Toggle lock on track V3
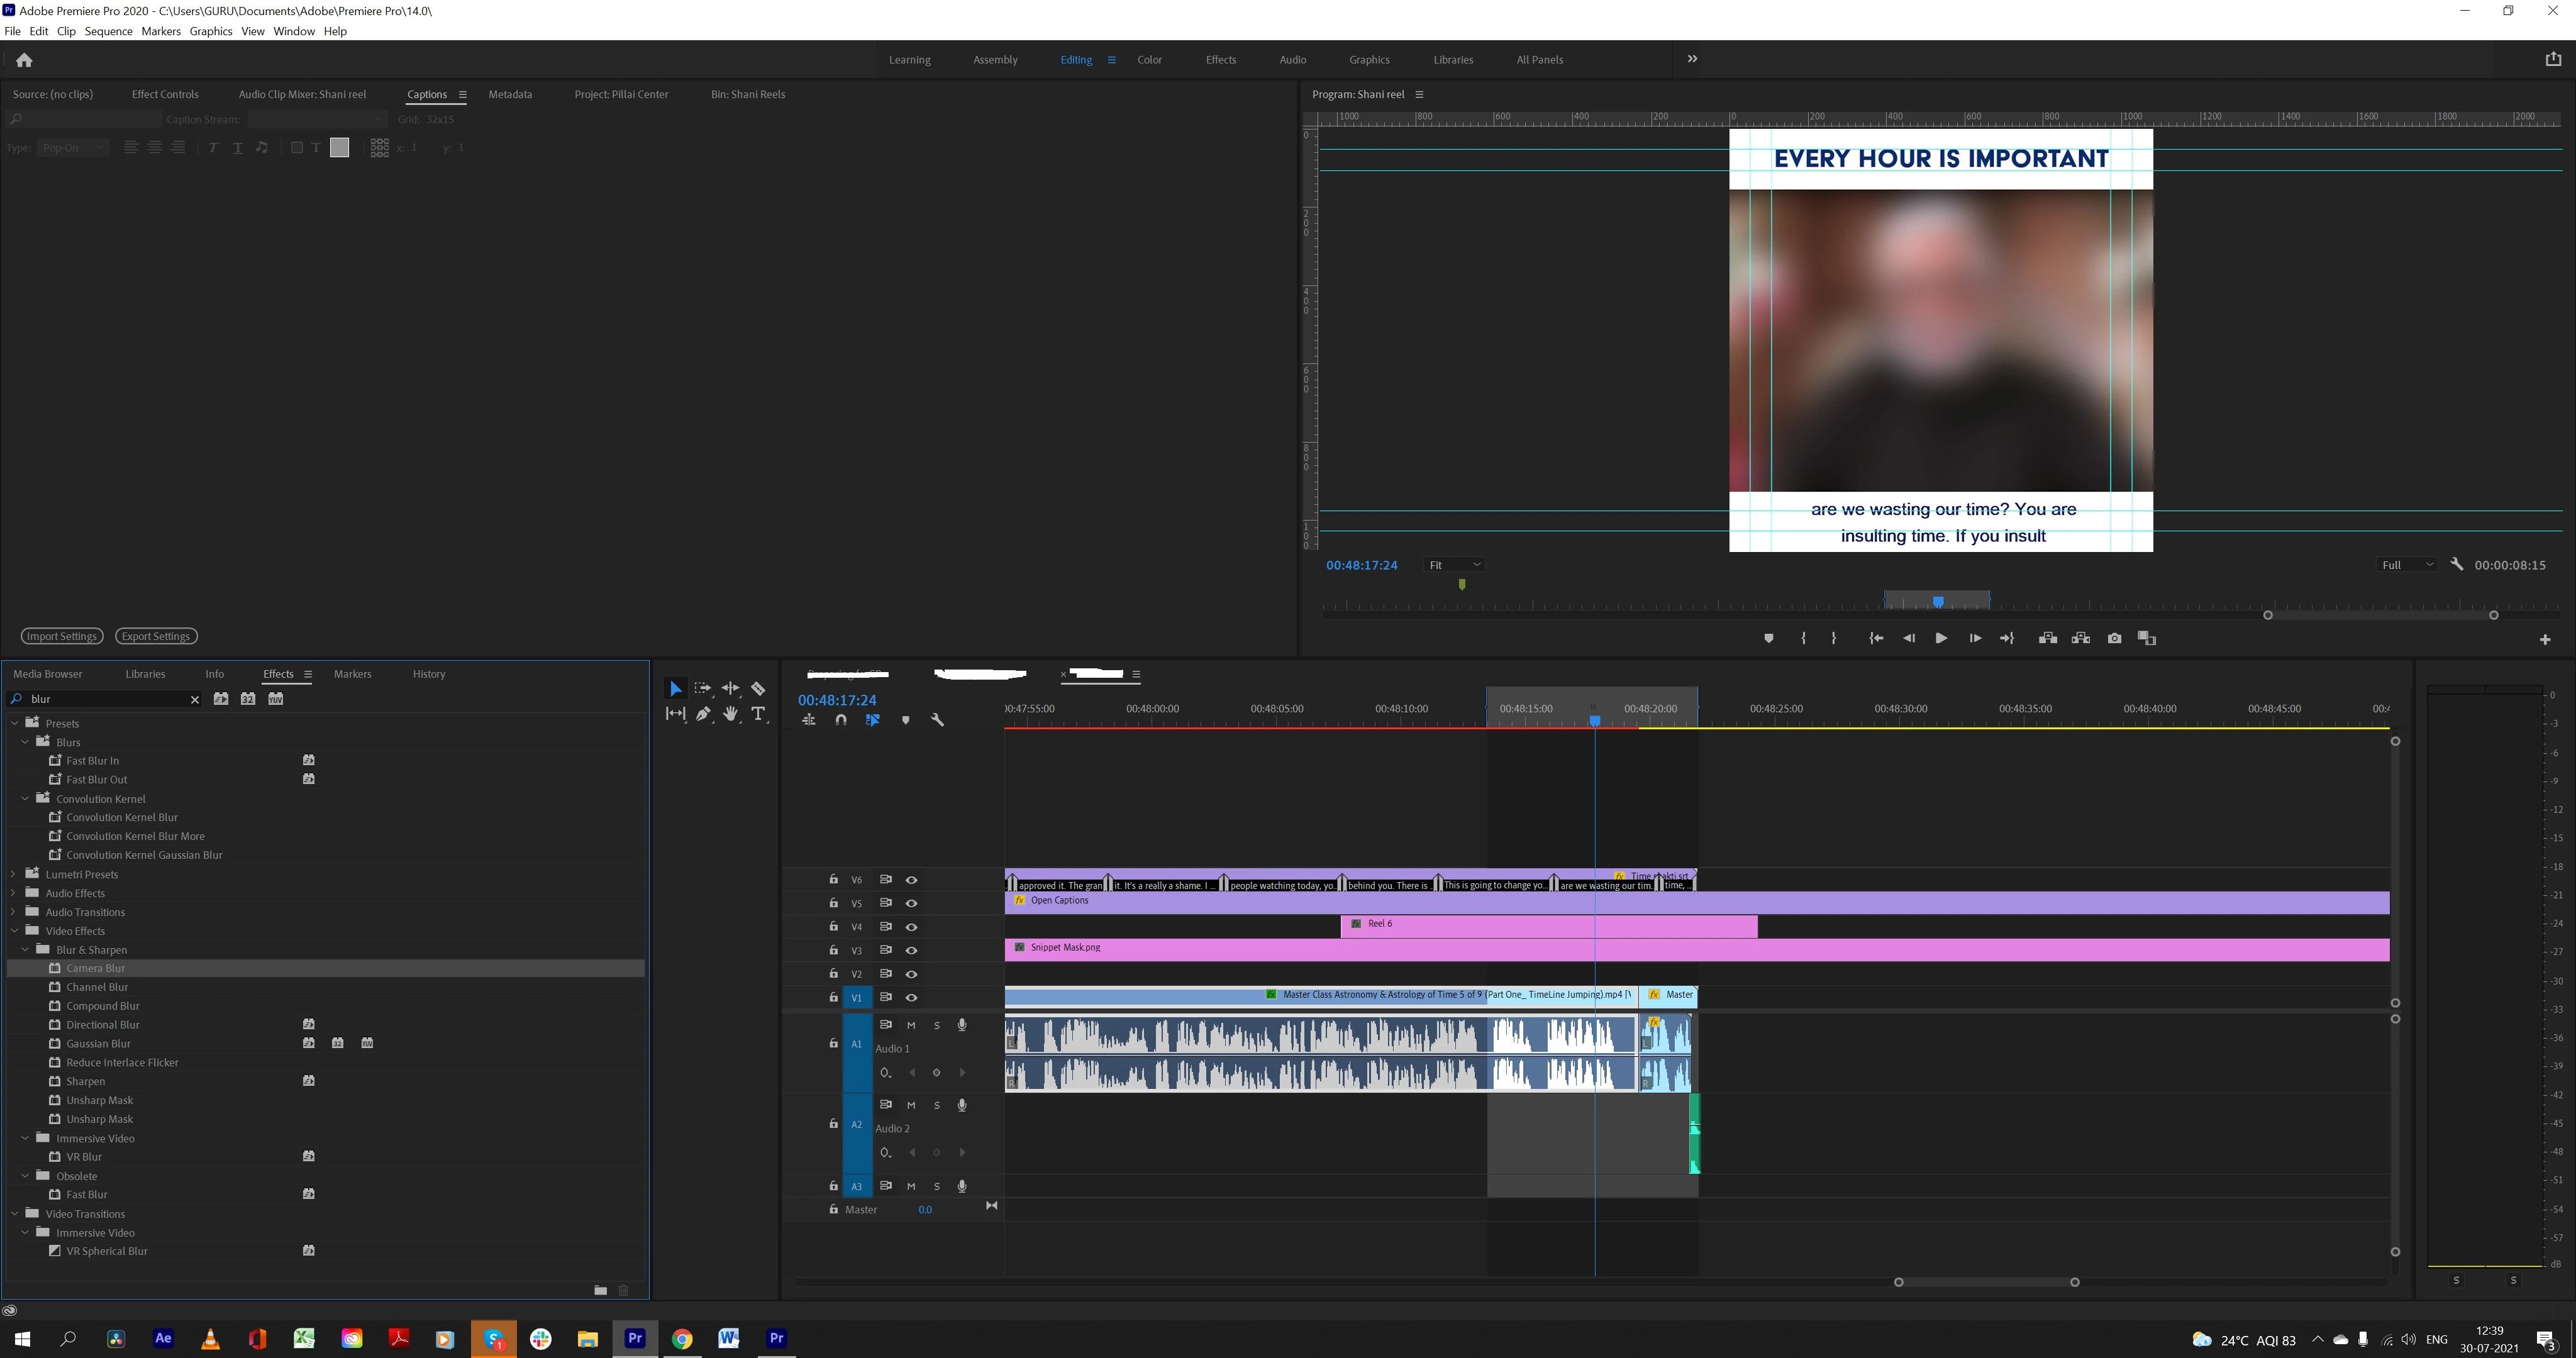The width and height of the screenshot is (2576, 1358). click(x=833, y=950)
